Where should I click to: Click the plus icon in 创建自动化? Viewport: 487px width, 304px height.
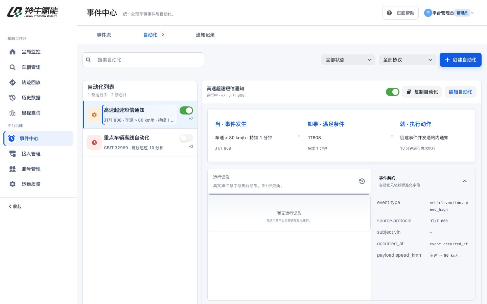447,60
